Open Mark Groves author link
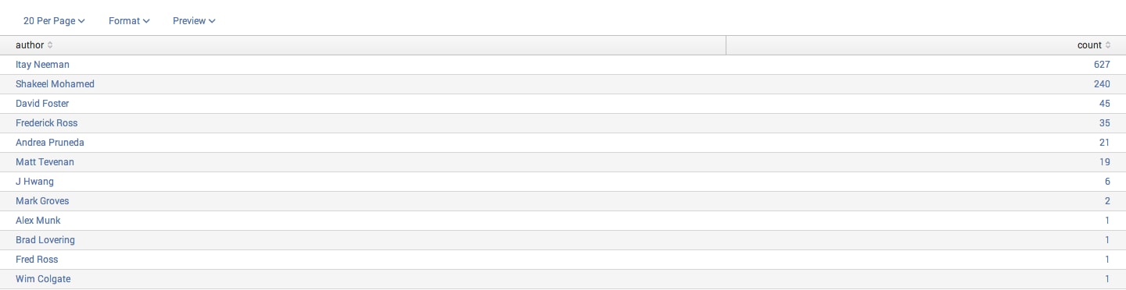 pos(42,201)
